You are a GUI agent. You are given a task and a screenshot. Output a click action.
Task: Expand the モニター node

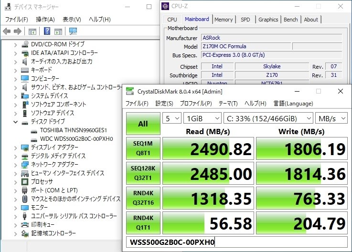click(15, 208)
